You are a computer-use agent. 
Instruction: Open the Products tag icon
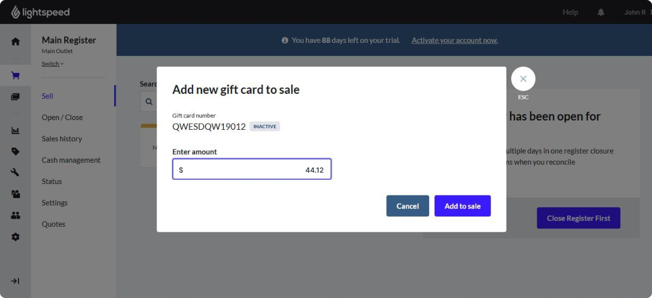coord(15,151)
